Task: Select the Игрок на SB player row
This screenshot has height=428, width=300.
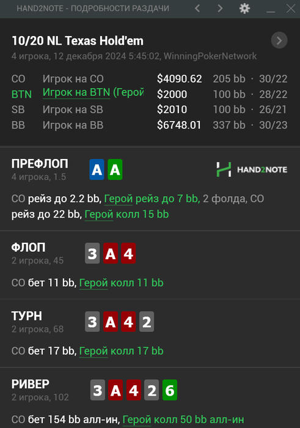Action: tap(149, 109)
